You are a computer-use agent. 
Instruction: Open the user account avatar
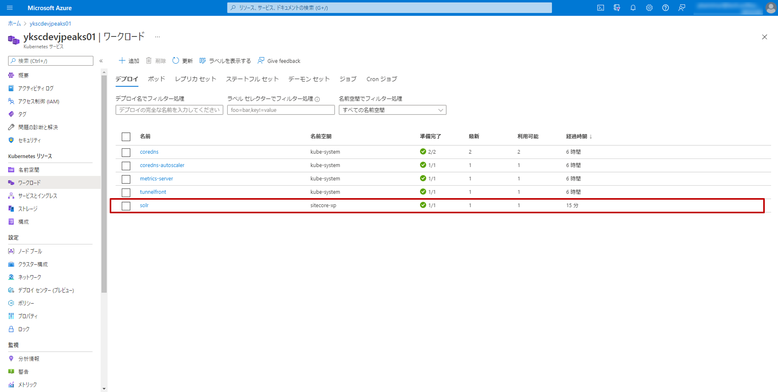(771, 8)
